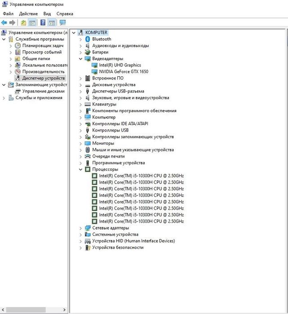Expand the Сетевые адаптеры category
This screenshot has width=288, height=314.
pos(80,228)
